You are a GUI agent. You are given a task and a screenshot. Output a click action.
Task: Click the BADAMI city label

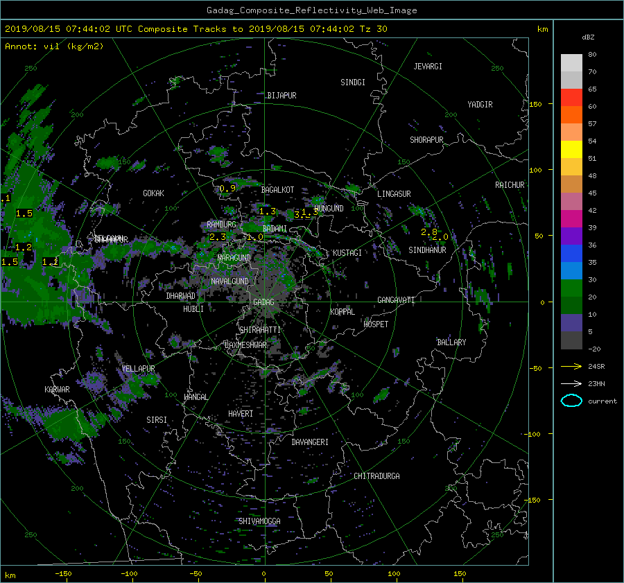tap(275, 229)
